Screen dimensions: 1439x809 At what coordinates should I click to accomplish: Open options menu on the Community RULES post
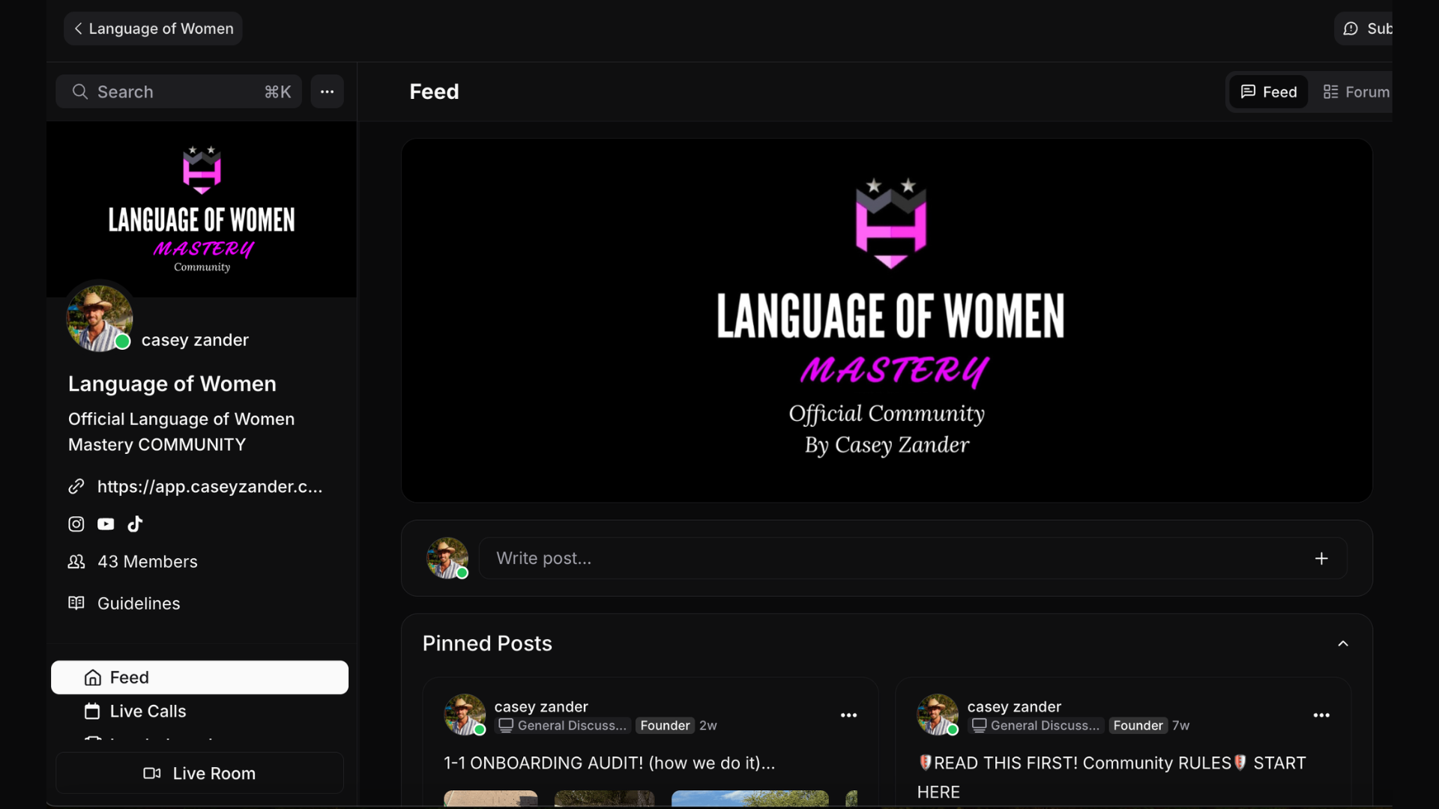tap(1321, 715)
